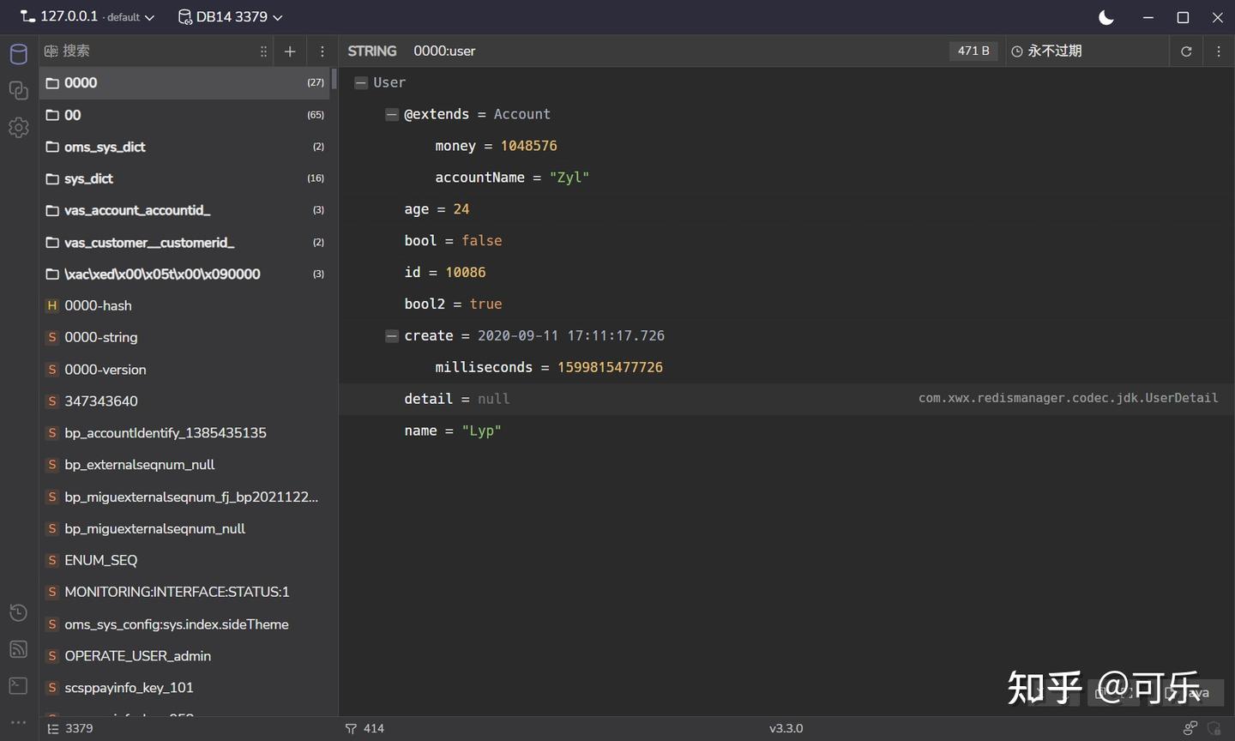Select the OPERATE_USER_admin key
This screenshot has width=1235, height=741.
(x=185, y=656)
